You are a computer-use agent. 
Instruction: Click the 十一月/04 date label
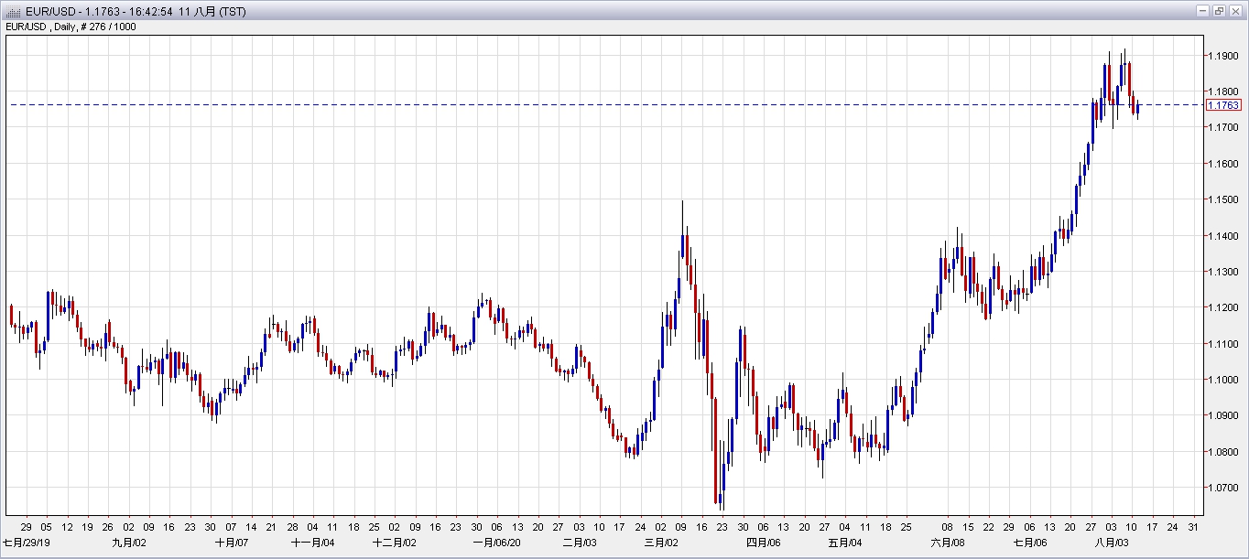click(x=313, y=543)
